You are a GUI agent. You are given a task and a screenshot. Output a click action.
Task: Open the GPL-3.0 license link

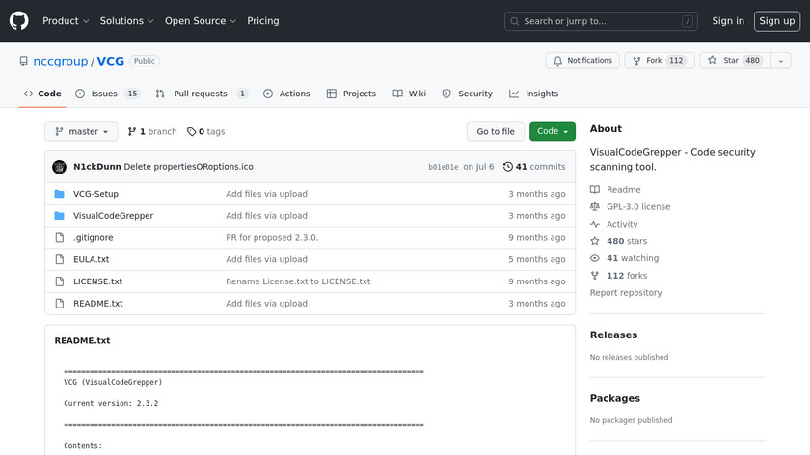coord(637,207)
